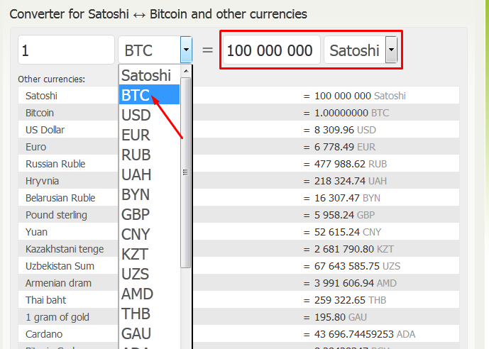The width and height of the screenshot is (489, 349).
Task: Click the 16 307.47 BYN value
Action: tap(347, 198)
